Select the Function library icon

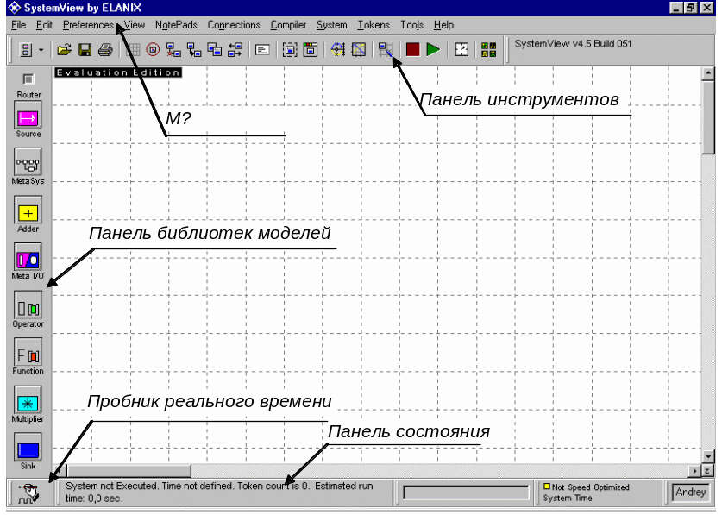(x=28, y=354)
